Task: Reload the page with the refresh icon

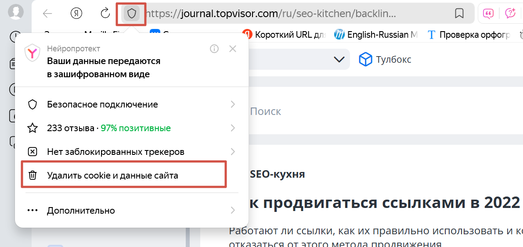Action: (105, 13)
